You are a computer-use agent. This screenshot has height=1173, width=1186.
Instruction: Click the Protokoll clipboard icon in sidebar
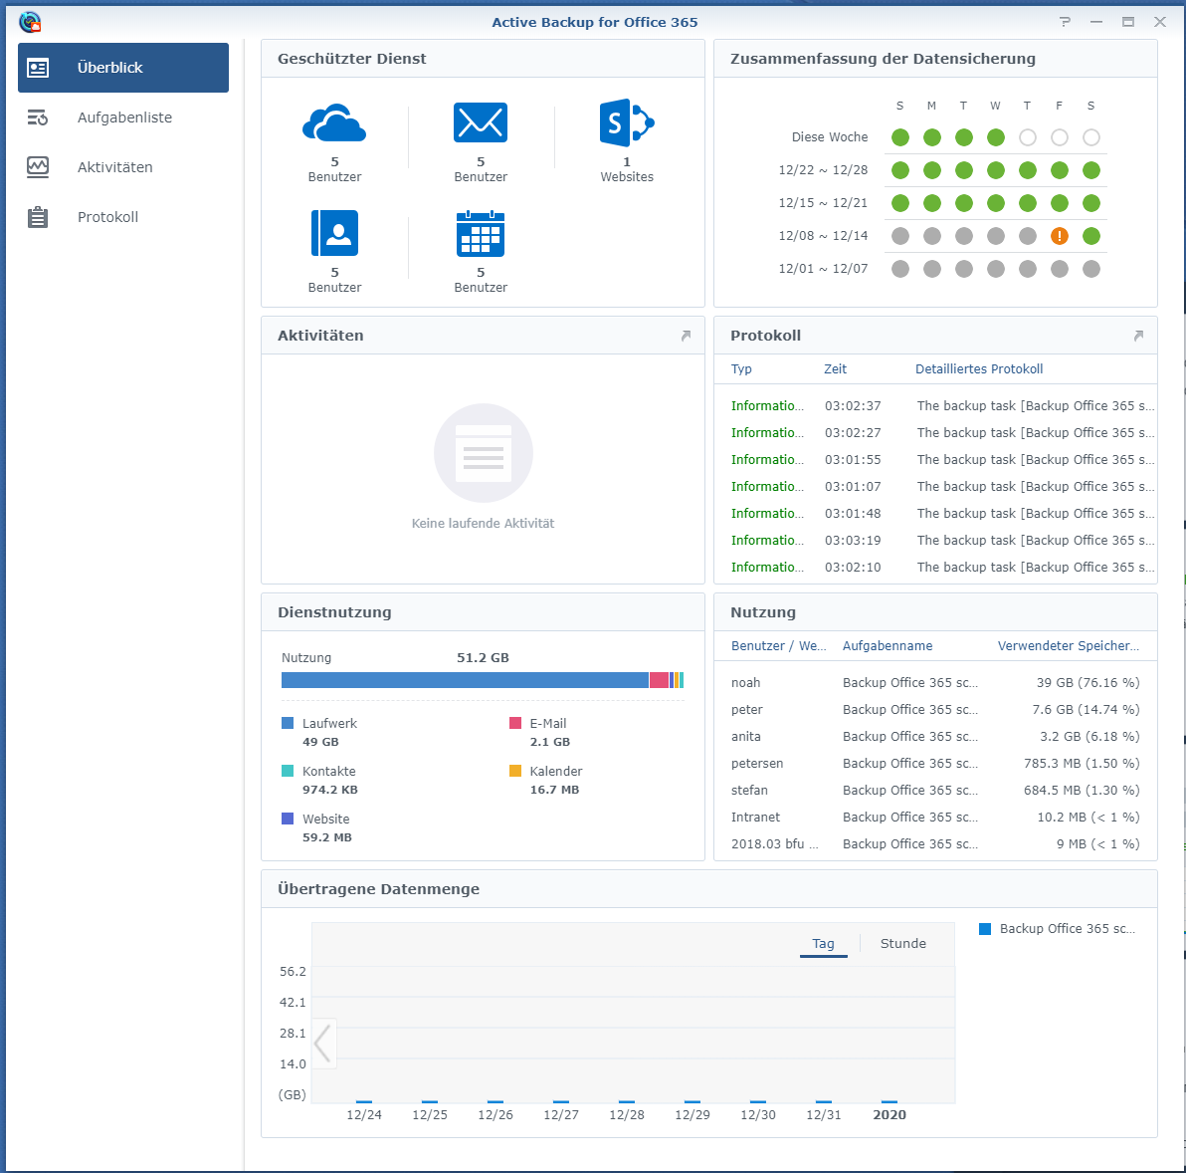(x=37, y=217)
